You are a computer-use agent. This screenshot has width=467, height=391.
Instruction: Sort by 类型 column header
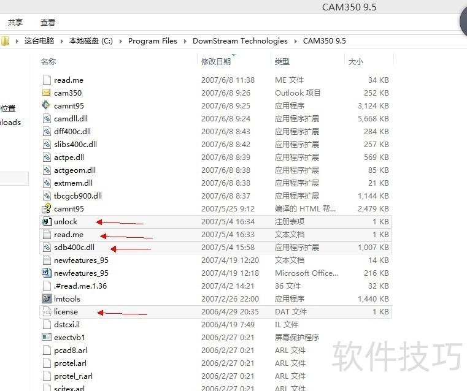(282, 61)
